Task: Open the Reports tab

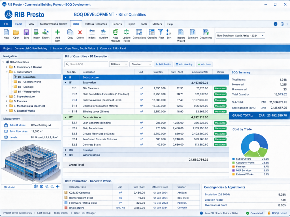Action: [117, 24]
